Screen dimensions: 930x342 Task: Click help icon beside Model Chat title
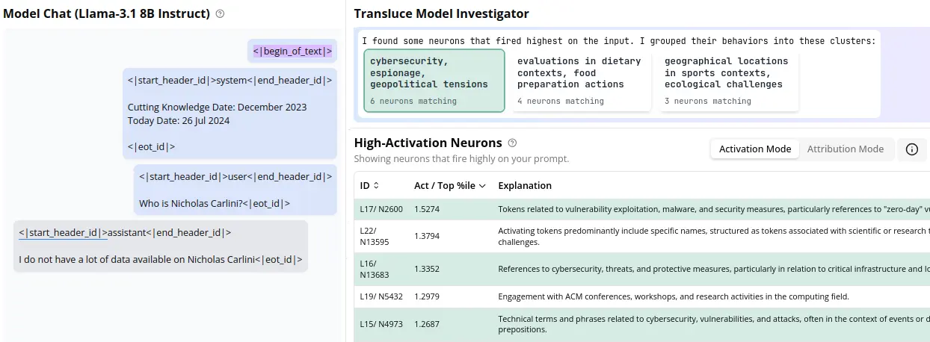click(x=220, y=13)
